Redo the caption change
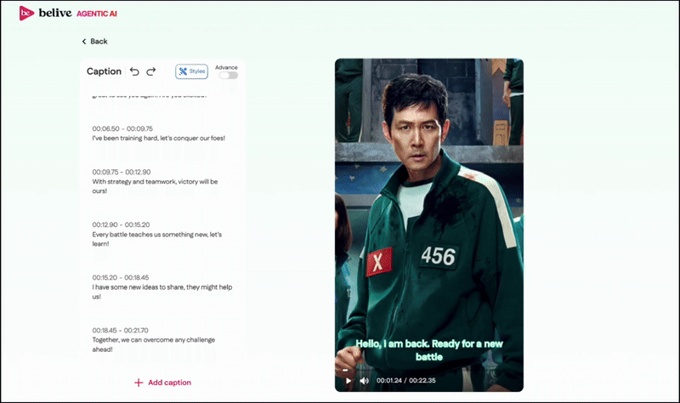680x403 pixels. (151, 72)
